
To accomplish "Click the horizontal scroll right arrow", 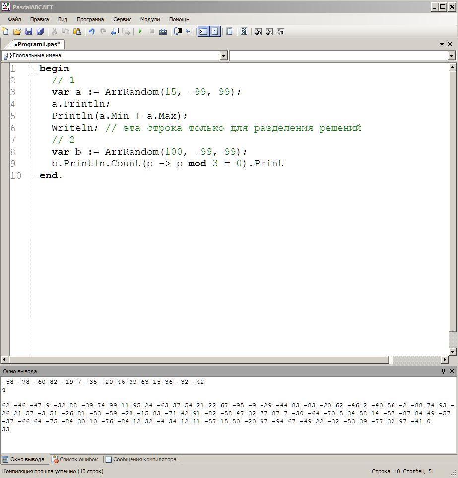I will point(445,359).
